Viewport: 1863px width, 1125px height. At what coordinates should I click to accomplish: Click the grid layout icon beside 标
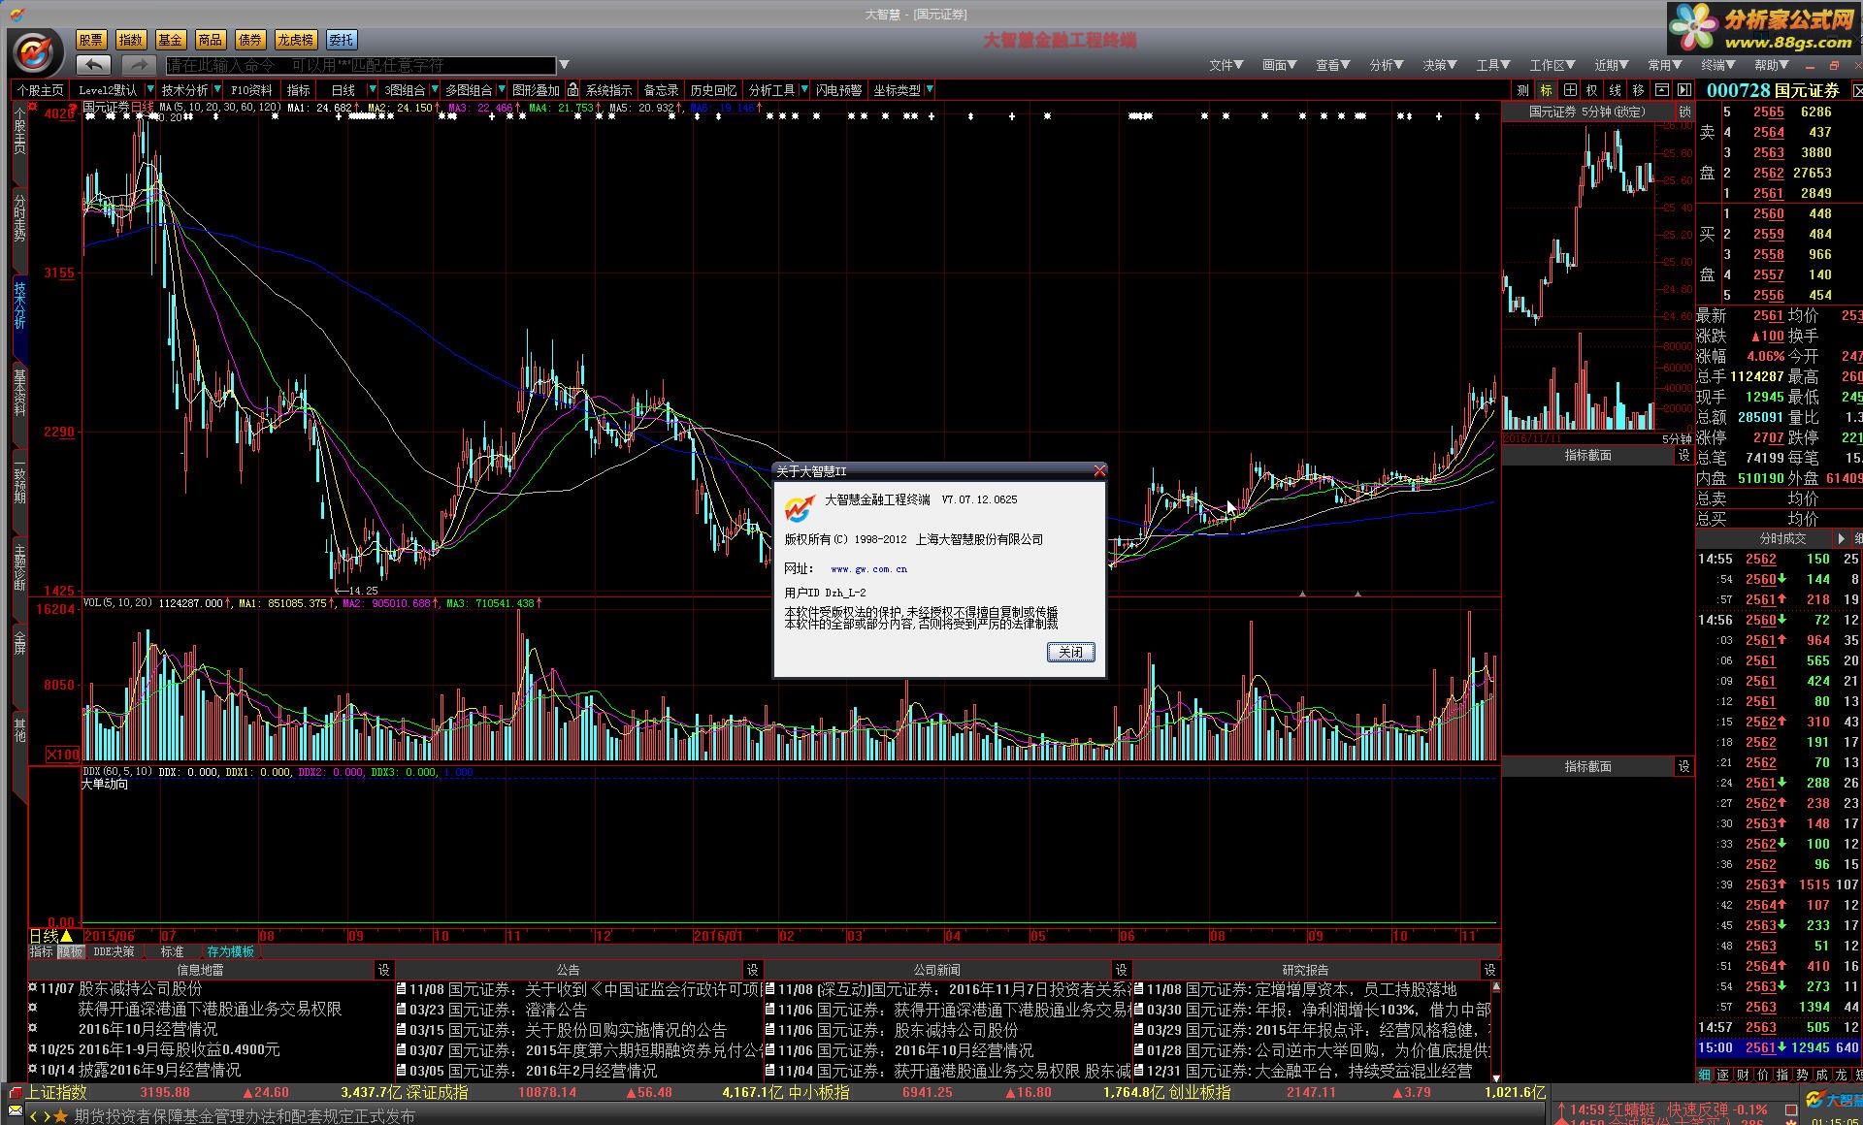pos(1570,90)
